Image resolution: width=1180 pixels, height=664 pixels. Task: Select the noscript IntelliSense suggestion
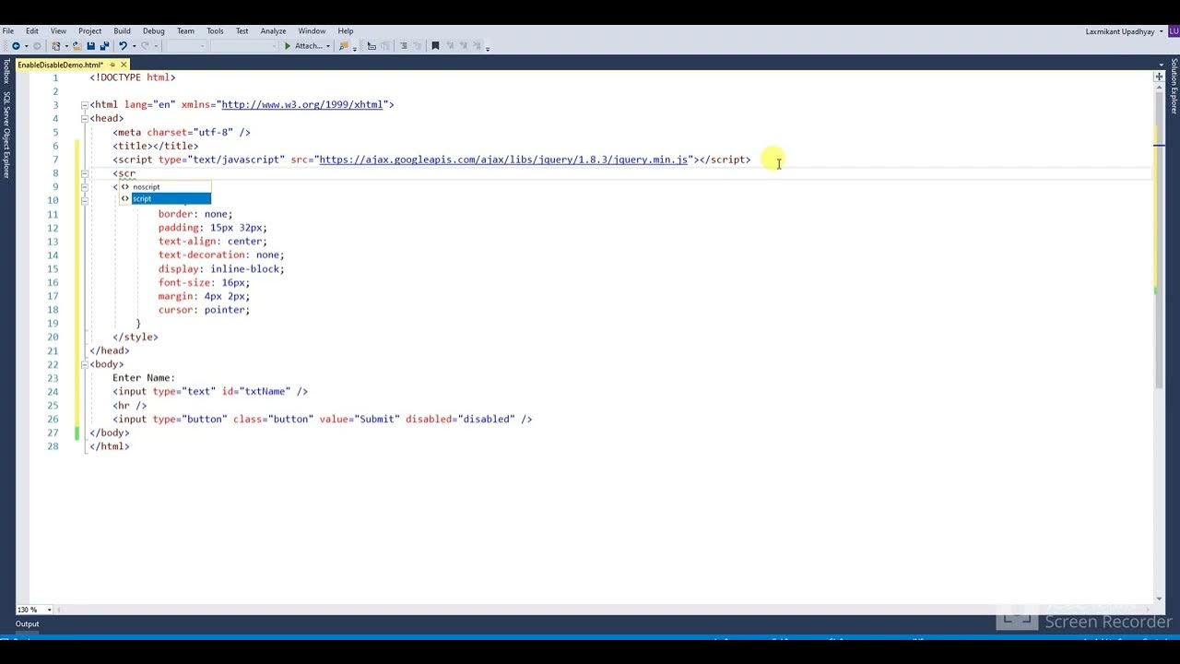165,187
